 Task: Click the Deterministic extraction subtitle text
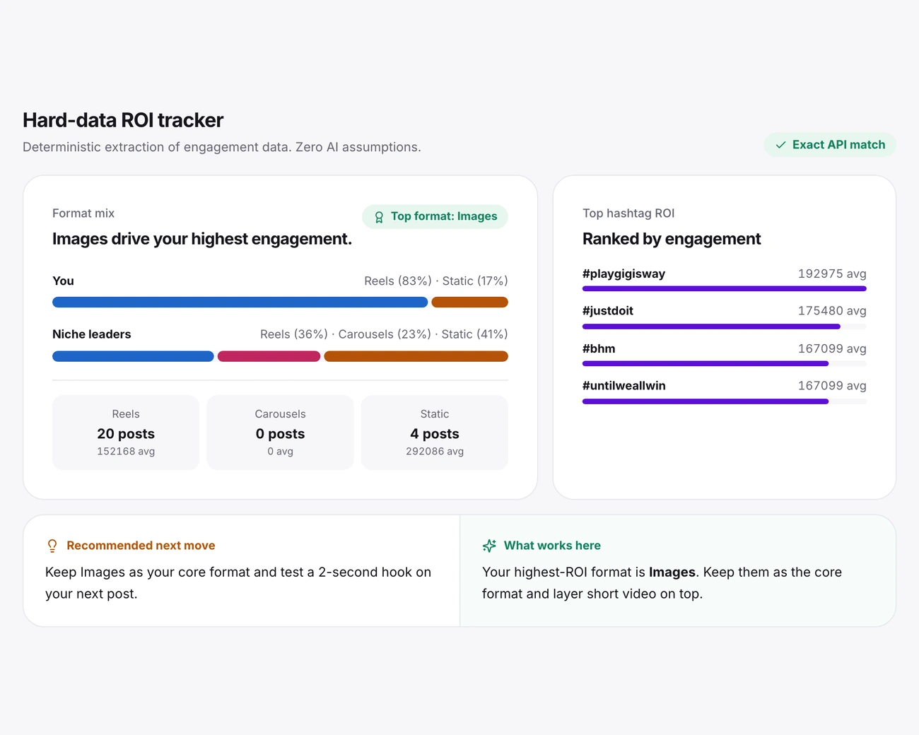point(222,147)
